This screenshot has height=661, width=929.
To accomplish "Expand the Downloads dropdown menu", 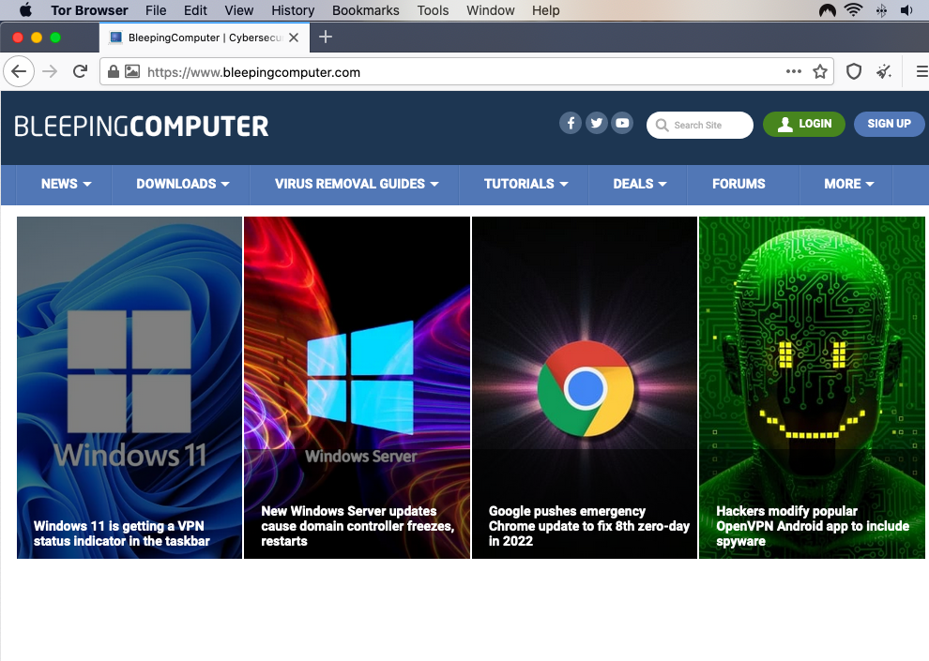I will pos(182,184).
